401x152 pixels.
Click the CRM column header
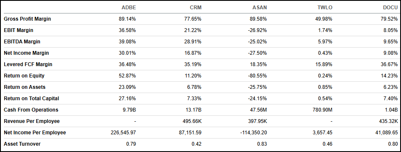tap(196, 8)
